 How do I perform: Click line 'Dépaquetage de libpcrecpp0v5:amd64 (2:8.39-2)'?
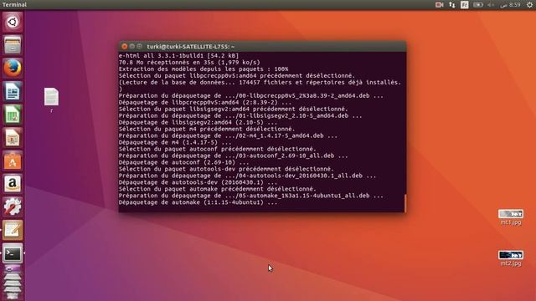pos(205,102)
